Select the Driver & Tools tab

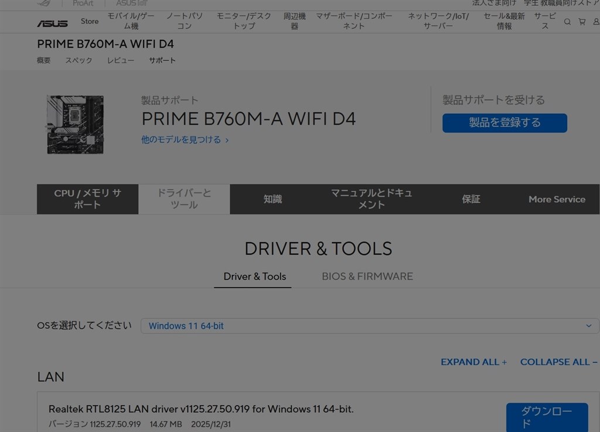click(253, 276)
